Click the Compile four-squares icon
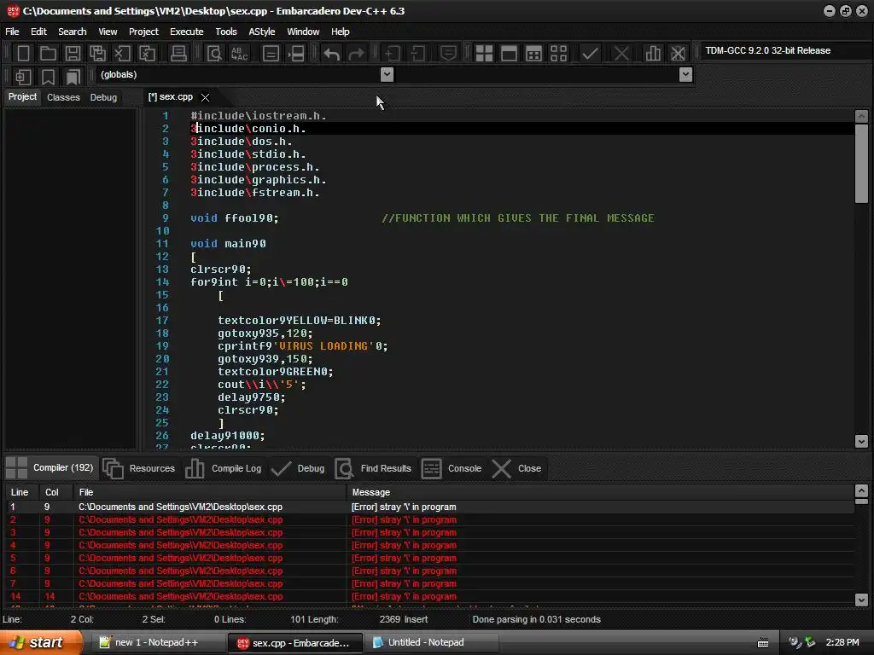This screenshot has width=874, height=655. pyautogui.click(x=484, y=54)
